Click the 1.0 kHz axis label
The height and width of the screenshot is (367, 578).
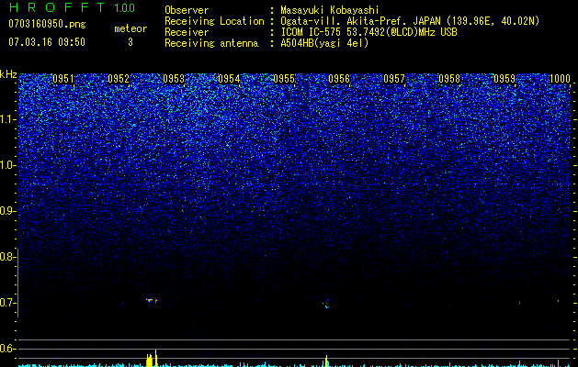(8, 165)
